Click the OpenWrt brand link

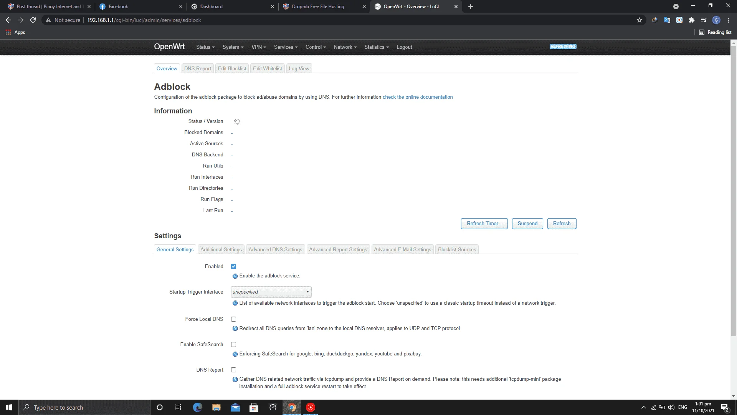tap(169, 46)
